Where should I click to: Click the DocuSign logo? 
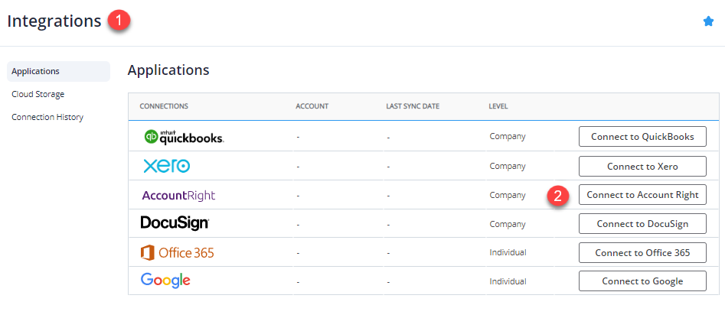click(x=175, y=223)
